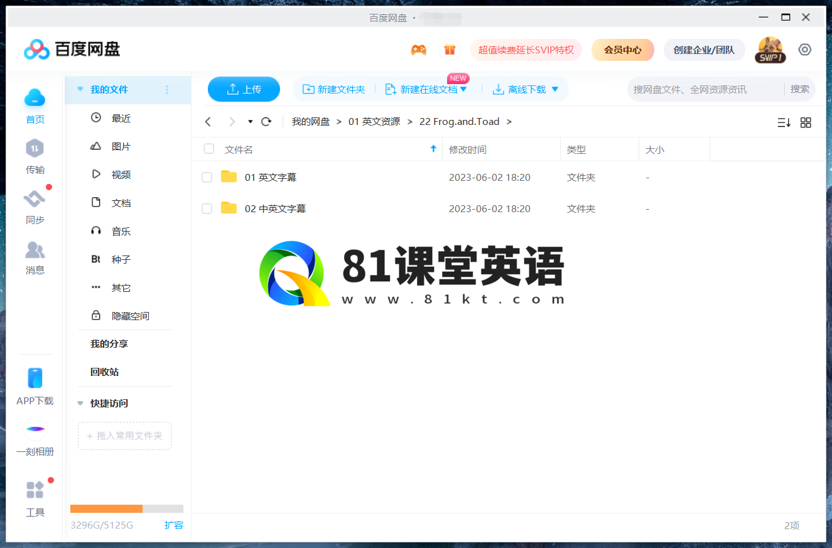The image size is (832, 548).
Task: Check the box for 02 中英文字幕
Action: [207, 209]
